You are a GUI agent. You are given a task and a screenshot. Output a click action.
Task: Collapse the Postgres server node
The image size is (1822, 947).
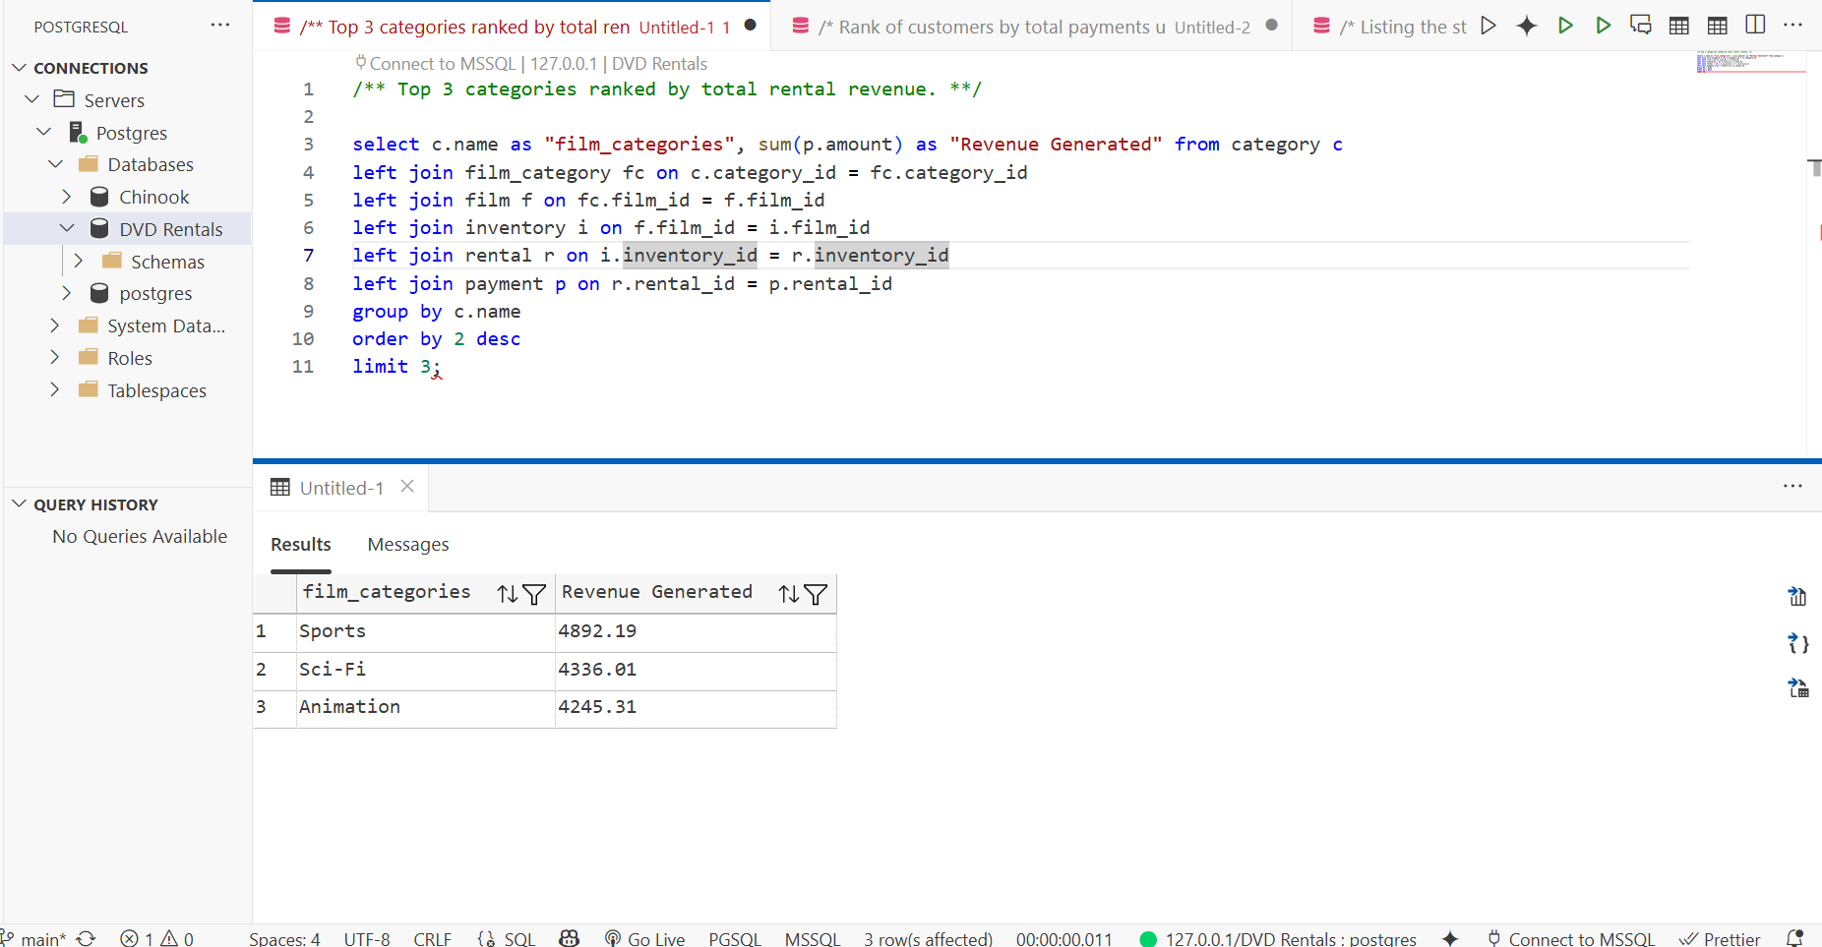[44, 132]
